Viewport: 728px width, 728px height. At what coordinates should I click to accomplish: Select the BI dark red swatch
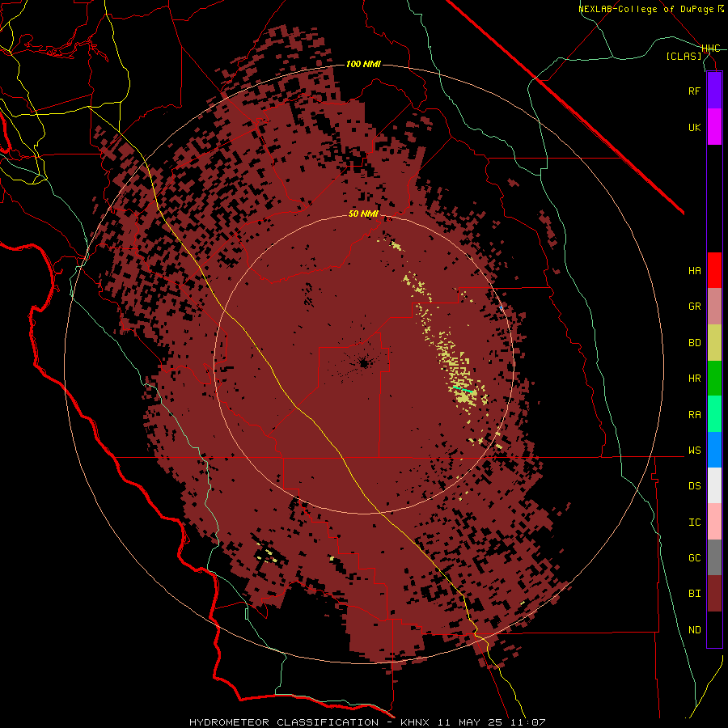[714, 594]
